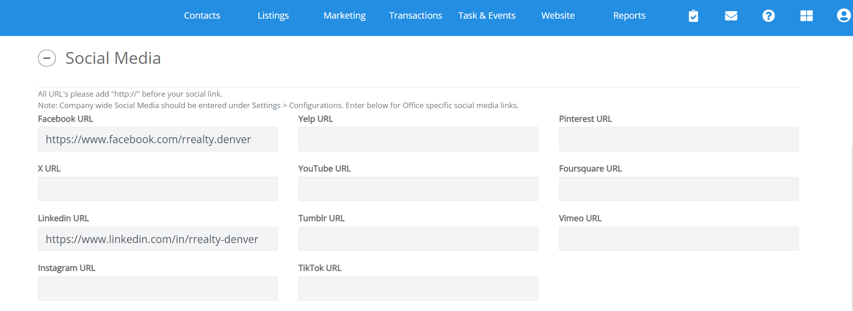853x311 pixels.
Task: Open the apps grid icon
Action: pos(806,16)
